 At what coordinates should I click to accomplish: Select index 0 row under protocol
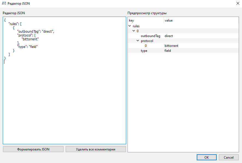click(x=183, y=46)
